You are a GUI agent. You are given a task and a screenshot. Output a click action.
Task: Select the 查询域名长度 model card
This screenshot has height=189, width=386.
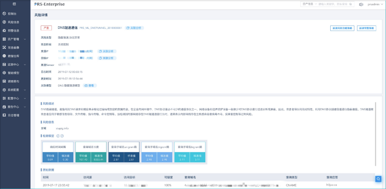(91, 152)
